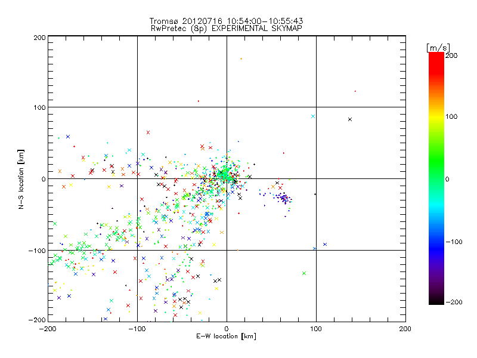The image size is (477, 358).
Task: Click the y-axis tick label '-200' on the plot
Action: 37,320
